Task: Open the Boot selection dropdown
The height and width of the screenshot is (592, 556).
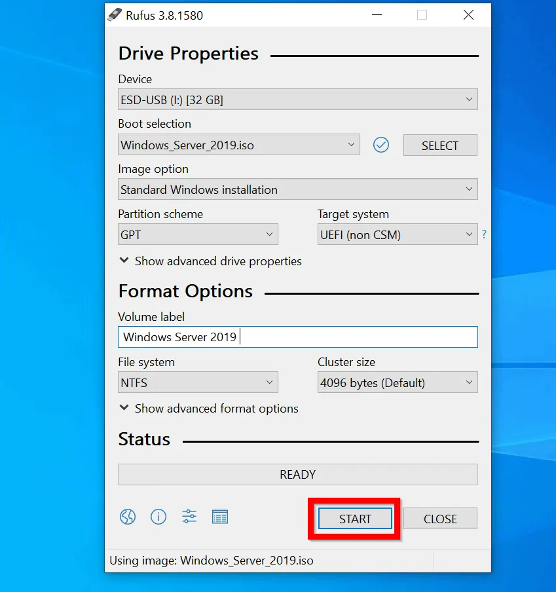Action: pyautogui.click(x=239, y=145)
